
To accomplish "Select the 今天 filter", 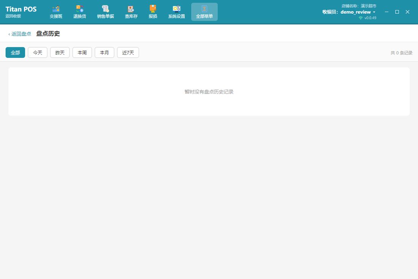I will (38, 53).
